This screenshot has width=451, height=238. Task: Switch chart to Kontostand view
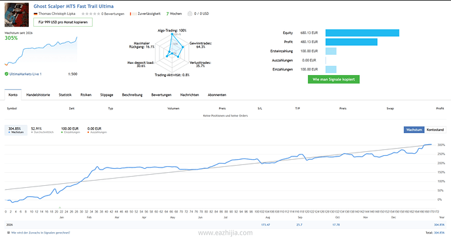pyautogui.click(x=435, y=130)
